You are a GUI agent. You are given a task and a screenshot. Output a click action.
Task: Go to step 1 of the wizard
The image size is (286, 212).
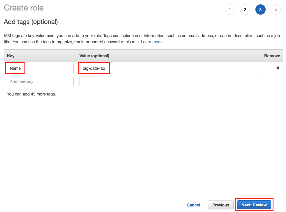[x=230, y=10]
